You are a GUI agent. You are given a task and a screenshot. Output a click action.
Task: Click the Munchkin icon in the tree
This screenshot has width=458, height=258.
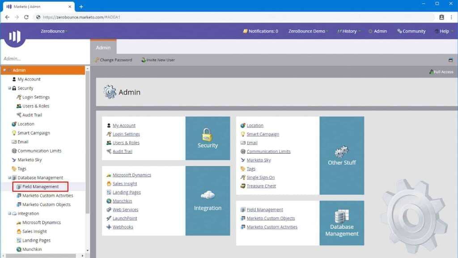[x=19, y=249]
